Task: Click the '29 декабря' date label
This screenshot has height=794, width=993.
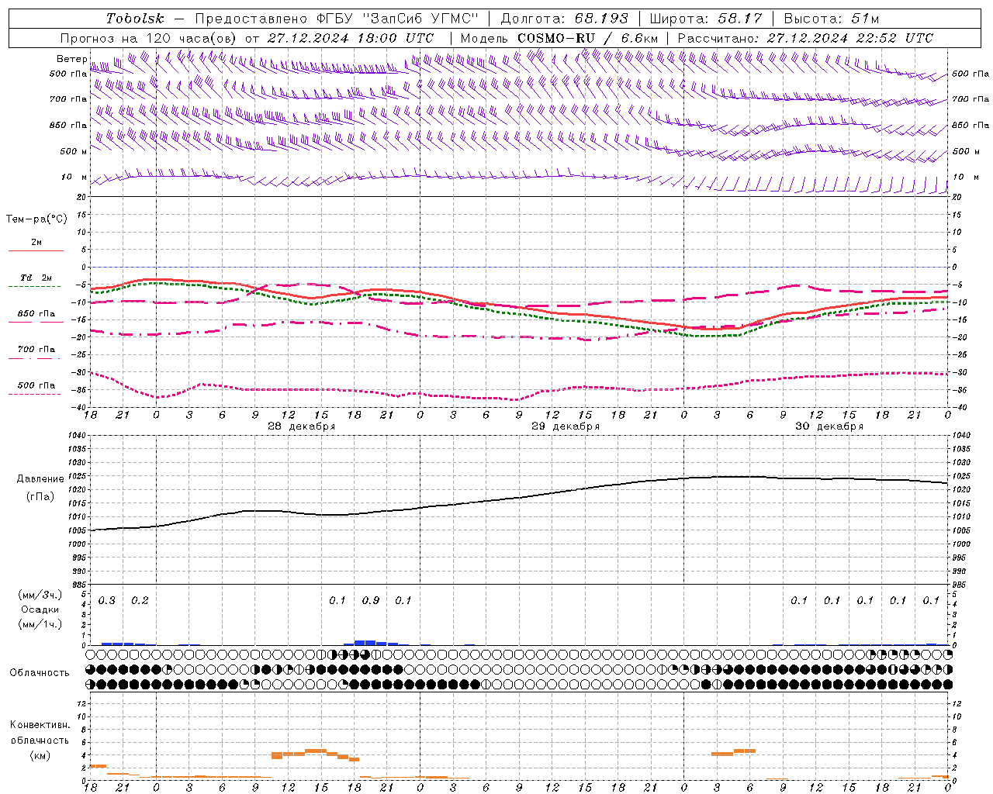Action: 566,426
